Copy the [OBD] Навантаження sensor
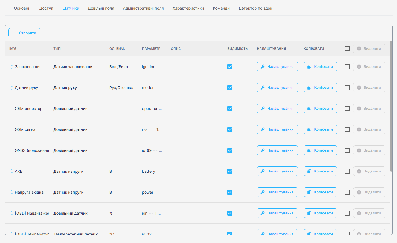Screen dimensions: 397x243 pyautogui.click(x=320, y=213)
